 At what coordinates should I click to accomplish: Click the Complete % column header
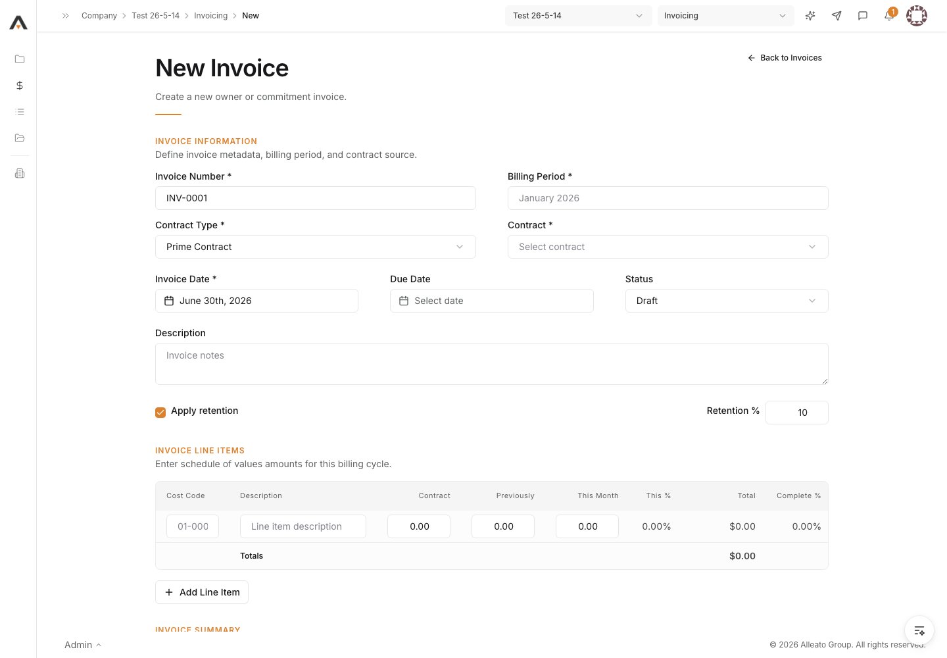pos(798,495)
